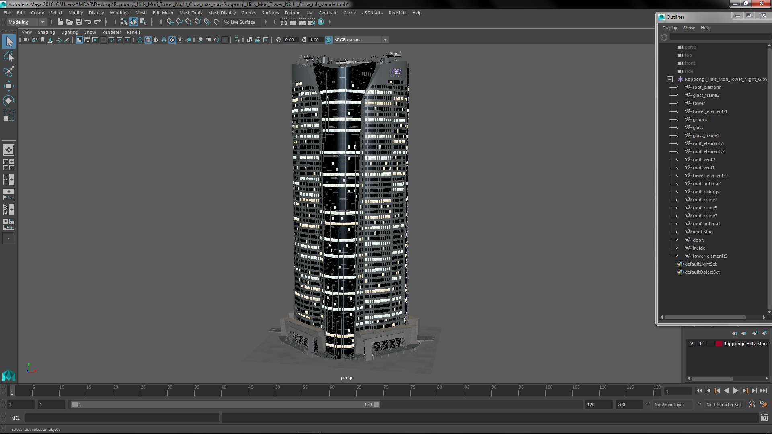
Task: Toggle auto keyframe button
Action: tap(751, 405)
